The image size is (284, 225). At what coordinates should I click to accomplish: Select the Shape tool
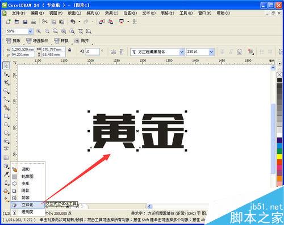tap(6, 74)
